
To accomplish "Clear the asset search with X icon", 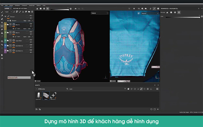I will (125, 89).
